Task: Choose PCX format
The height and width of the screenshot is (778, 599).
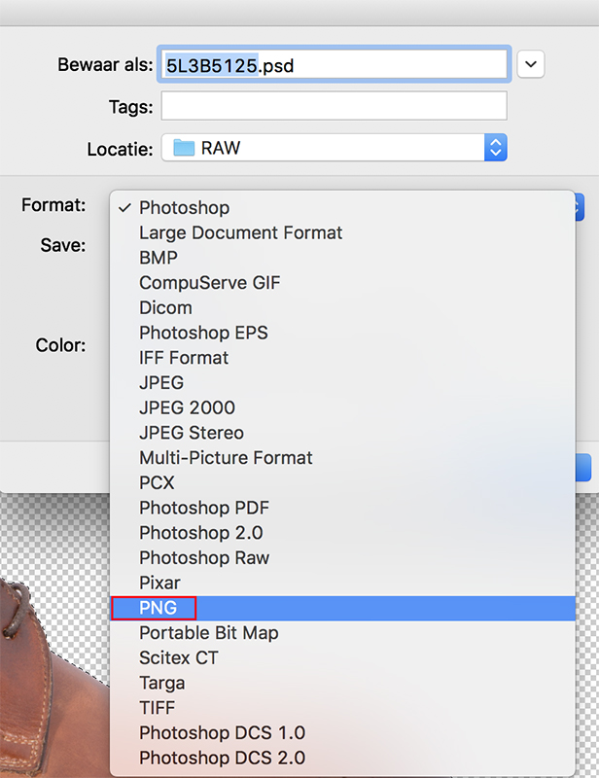Action: click(342, 482)
